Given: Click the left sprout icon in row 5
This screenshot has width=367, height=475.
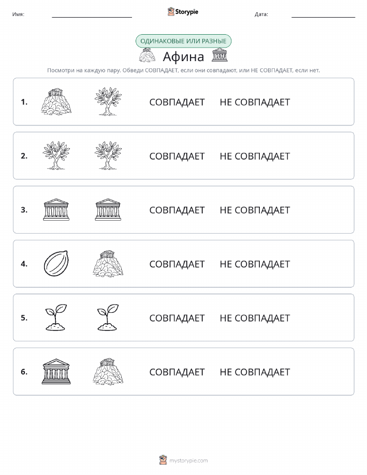Looking at the screenshot, I should (56, 318).
